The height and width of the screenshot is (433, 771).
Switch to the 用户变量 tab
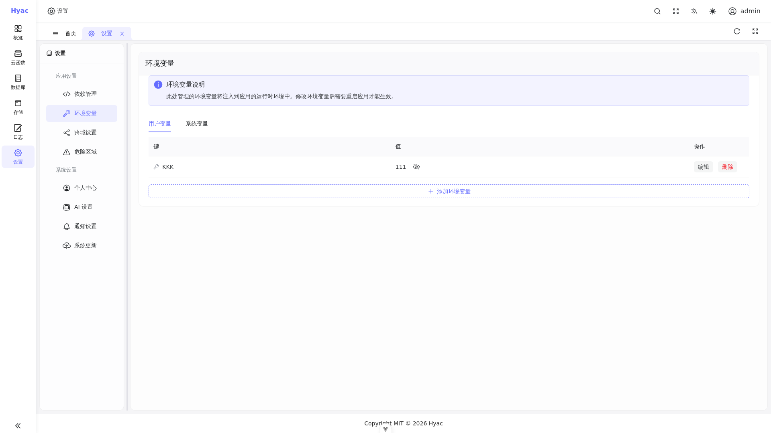click(160, 124)
